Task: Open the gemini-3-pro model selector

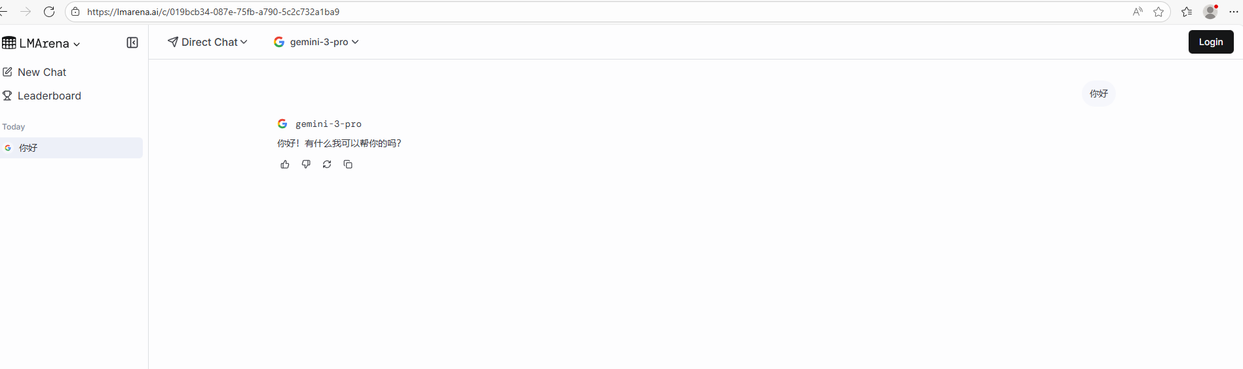Action: pyautogui.click(x=316, y=42)
